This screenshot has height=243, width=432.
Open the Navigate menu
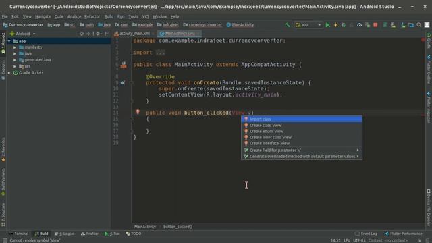tap(43, 16)
